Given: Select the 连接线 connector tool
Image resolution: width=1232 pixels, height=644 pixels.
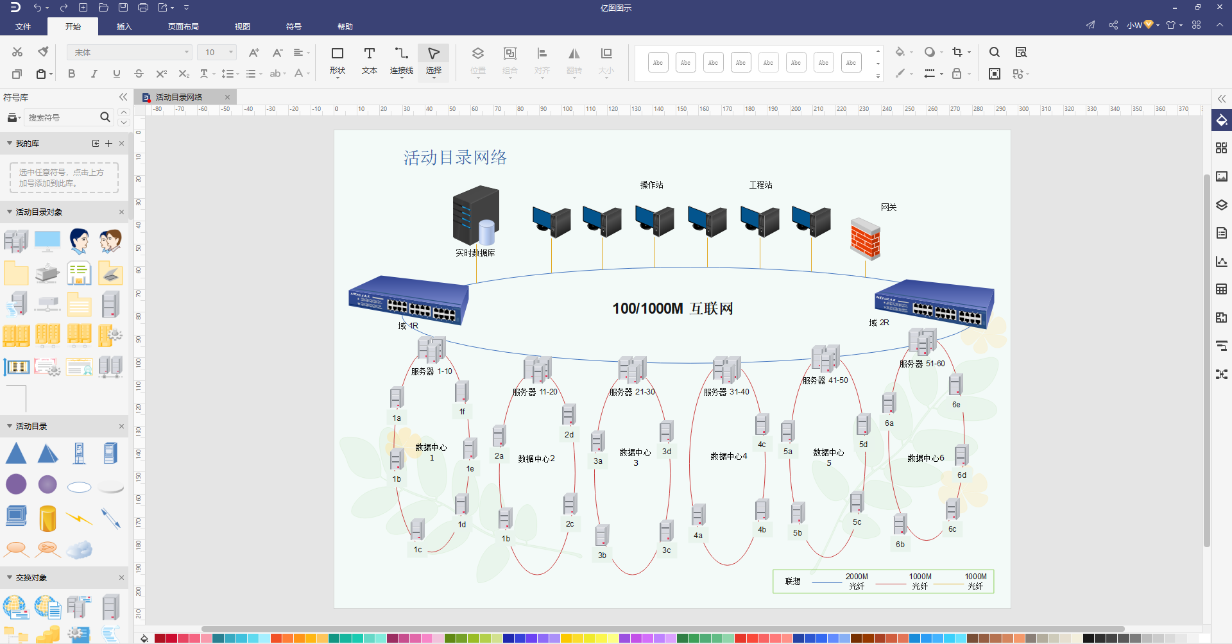Looking at the screenshot, I should pyautogui.click(x=402, y=62).
